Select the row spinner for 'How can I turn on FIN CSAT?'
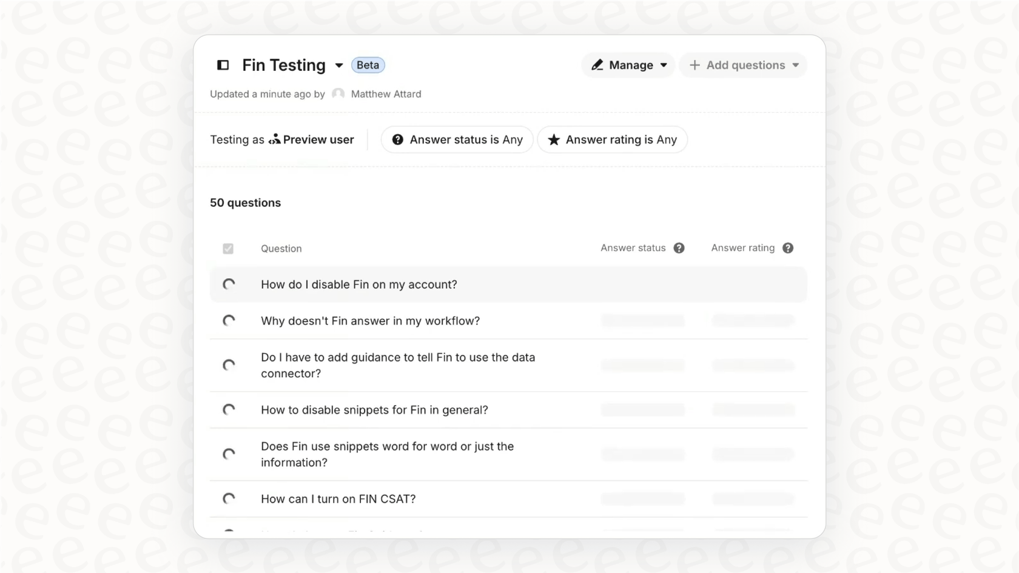Image resolution: width=1019 pixels, height=573 pixels. click(229, 499)
